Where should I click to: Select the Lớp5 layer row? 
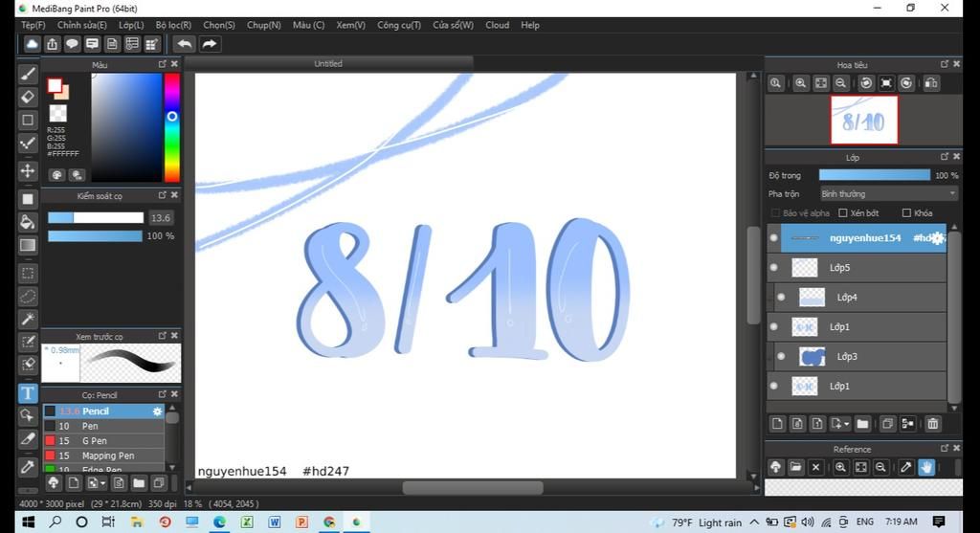857,267
